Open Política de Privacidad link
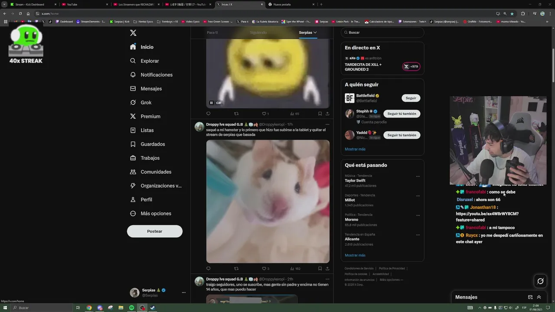 (392, 268)
